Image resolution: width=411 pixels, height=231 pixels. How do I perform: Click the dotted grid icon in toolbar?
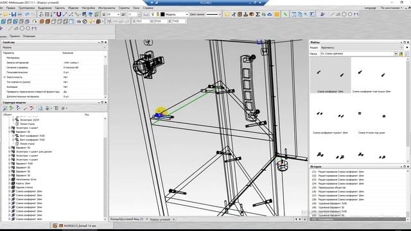47,14
